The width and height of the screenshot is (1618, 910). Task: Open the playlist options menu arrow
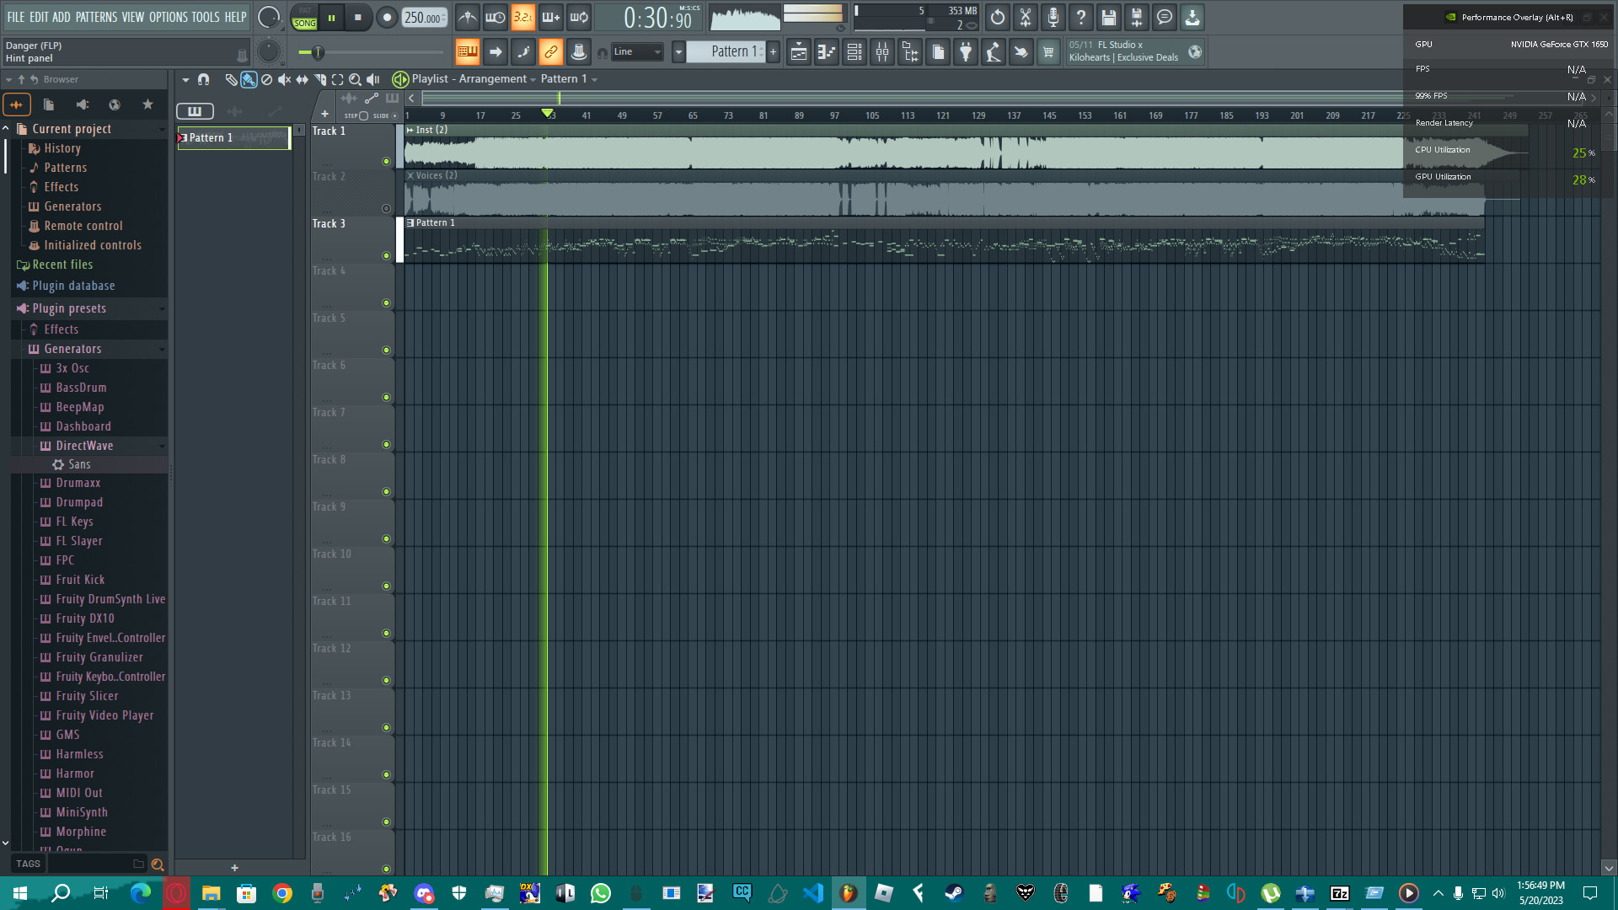point(185,79)
